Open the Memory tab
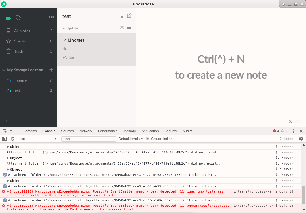306x213 pixels. pyautogui.click(x=130, y=131)
